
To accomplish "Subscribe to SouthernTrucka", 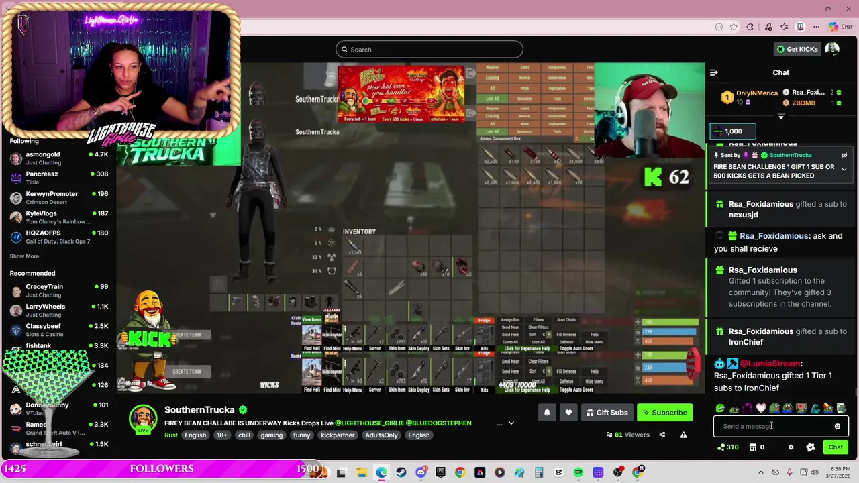I will click(x=664, y=413).
